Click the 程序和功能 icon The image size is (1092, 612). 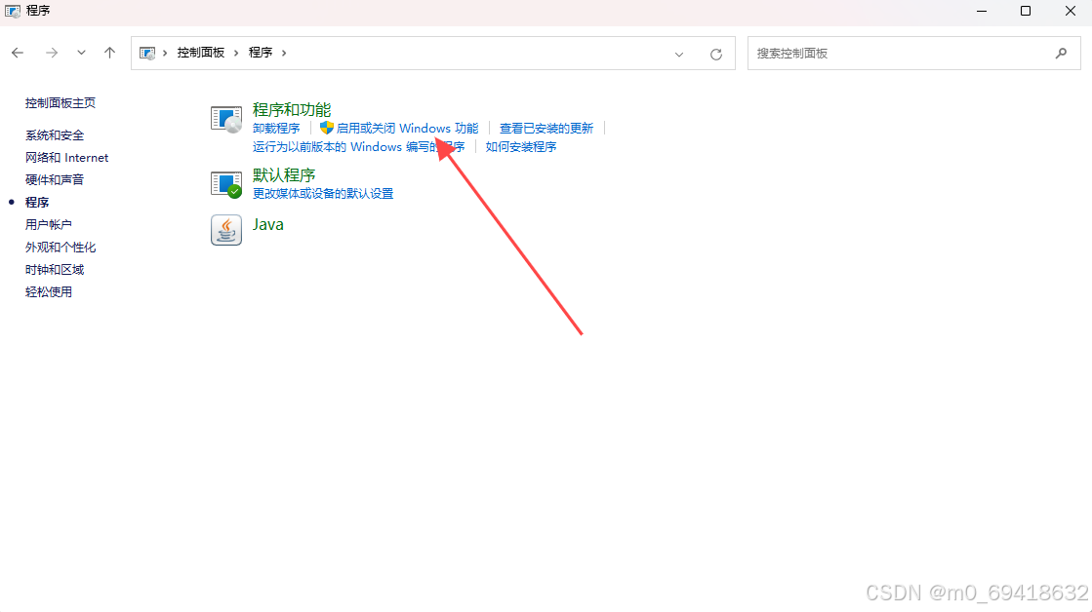[226, 119]
